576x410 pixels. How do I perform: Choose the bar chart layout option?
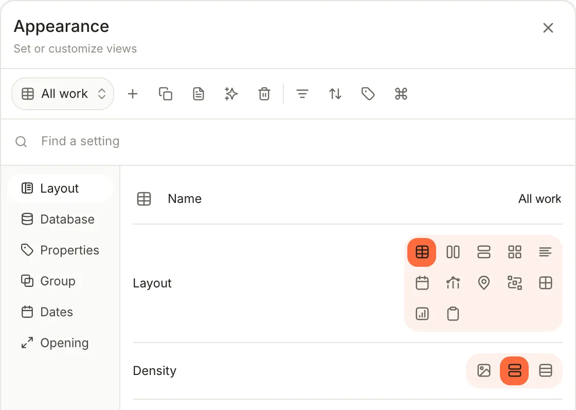(422, 314)
